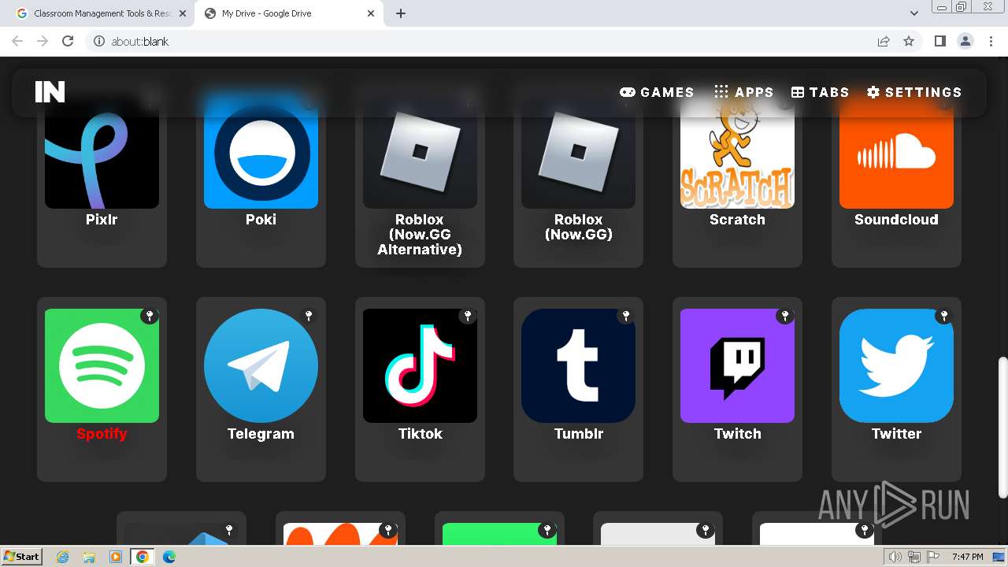Screen dimensions: 1008x567
Task: Expand the tab search dropdown
Action: pyautogui.click(x=914, y=13)
